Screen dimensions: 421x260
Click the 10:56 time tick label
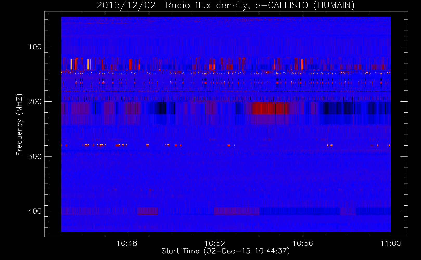tap(303, 244)
